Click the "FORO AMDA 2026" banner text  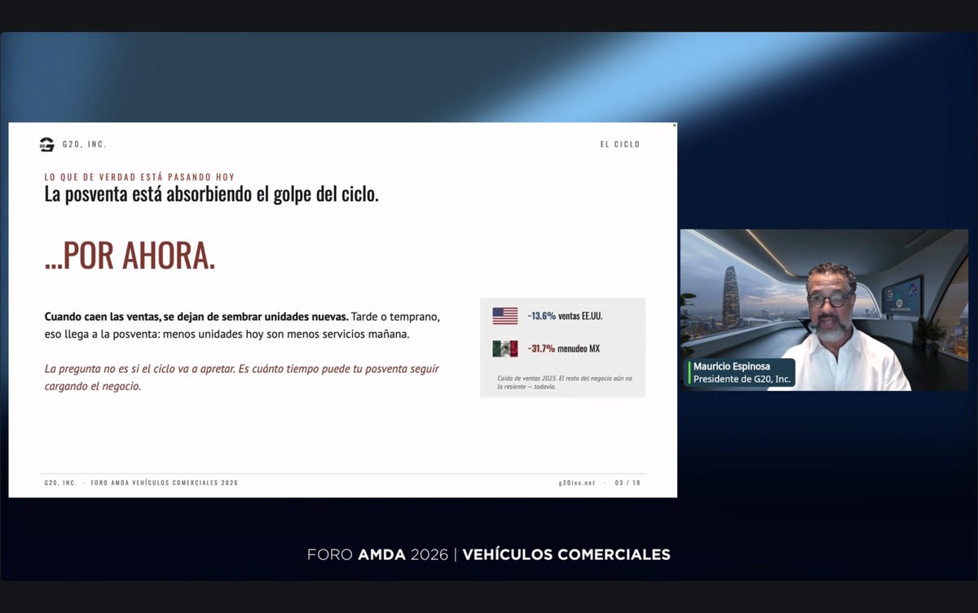click(377, 554)
